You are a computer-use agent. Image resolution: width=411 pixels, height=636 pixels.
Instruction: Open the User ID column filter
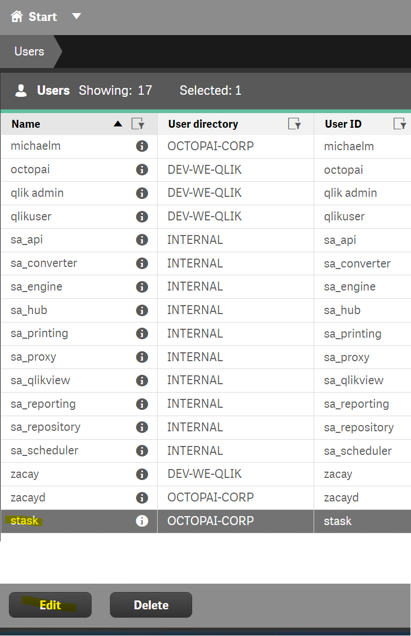[x=399, y=124]
